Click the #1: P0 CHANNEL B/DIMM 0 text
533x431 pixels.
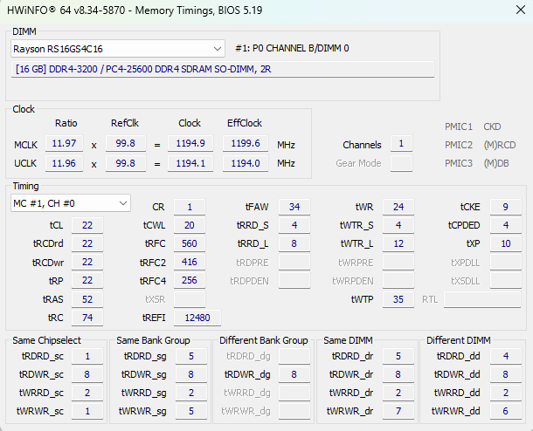tap(292, 49)
